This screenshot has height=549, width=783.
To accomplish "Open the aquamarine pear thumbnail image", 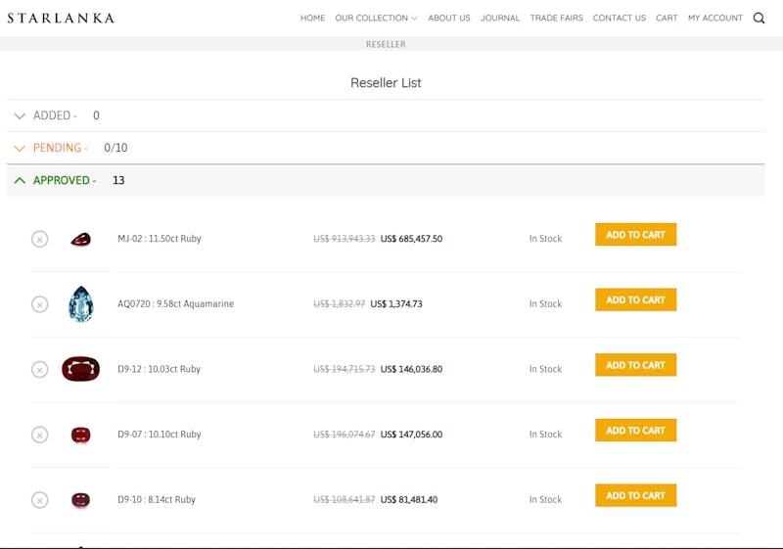I will coord(81,304).
